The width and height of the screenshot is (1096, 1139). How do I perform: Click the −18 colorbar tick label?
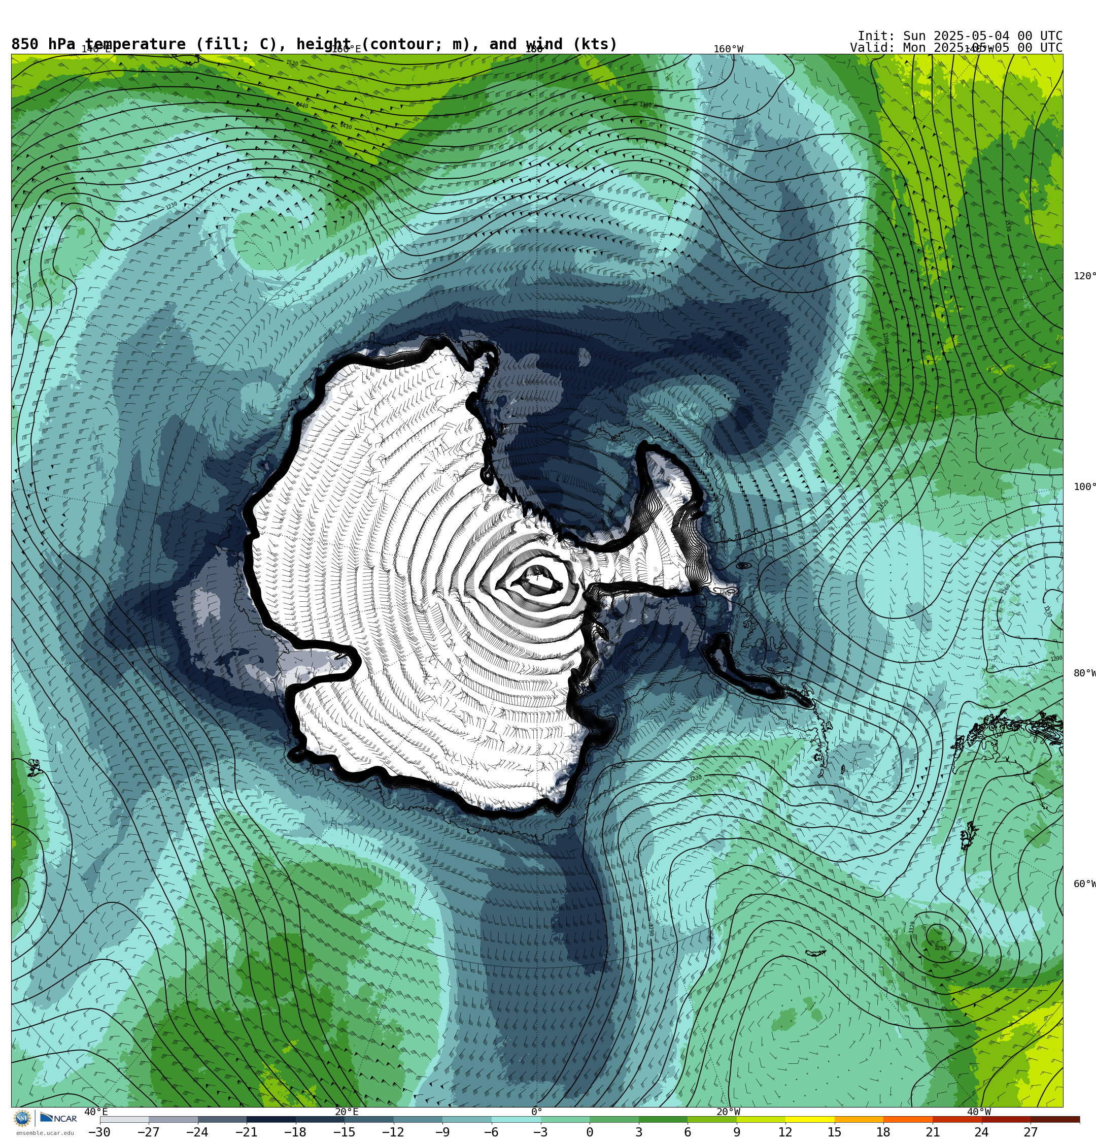[x=295, y=1132]
